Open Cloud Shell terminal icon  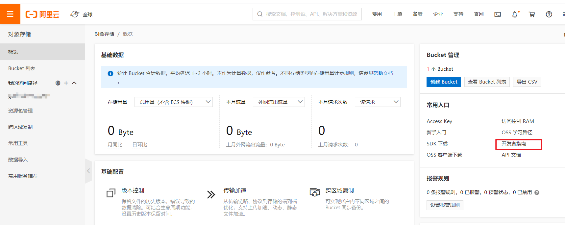click(x=498, y=14)
